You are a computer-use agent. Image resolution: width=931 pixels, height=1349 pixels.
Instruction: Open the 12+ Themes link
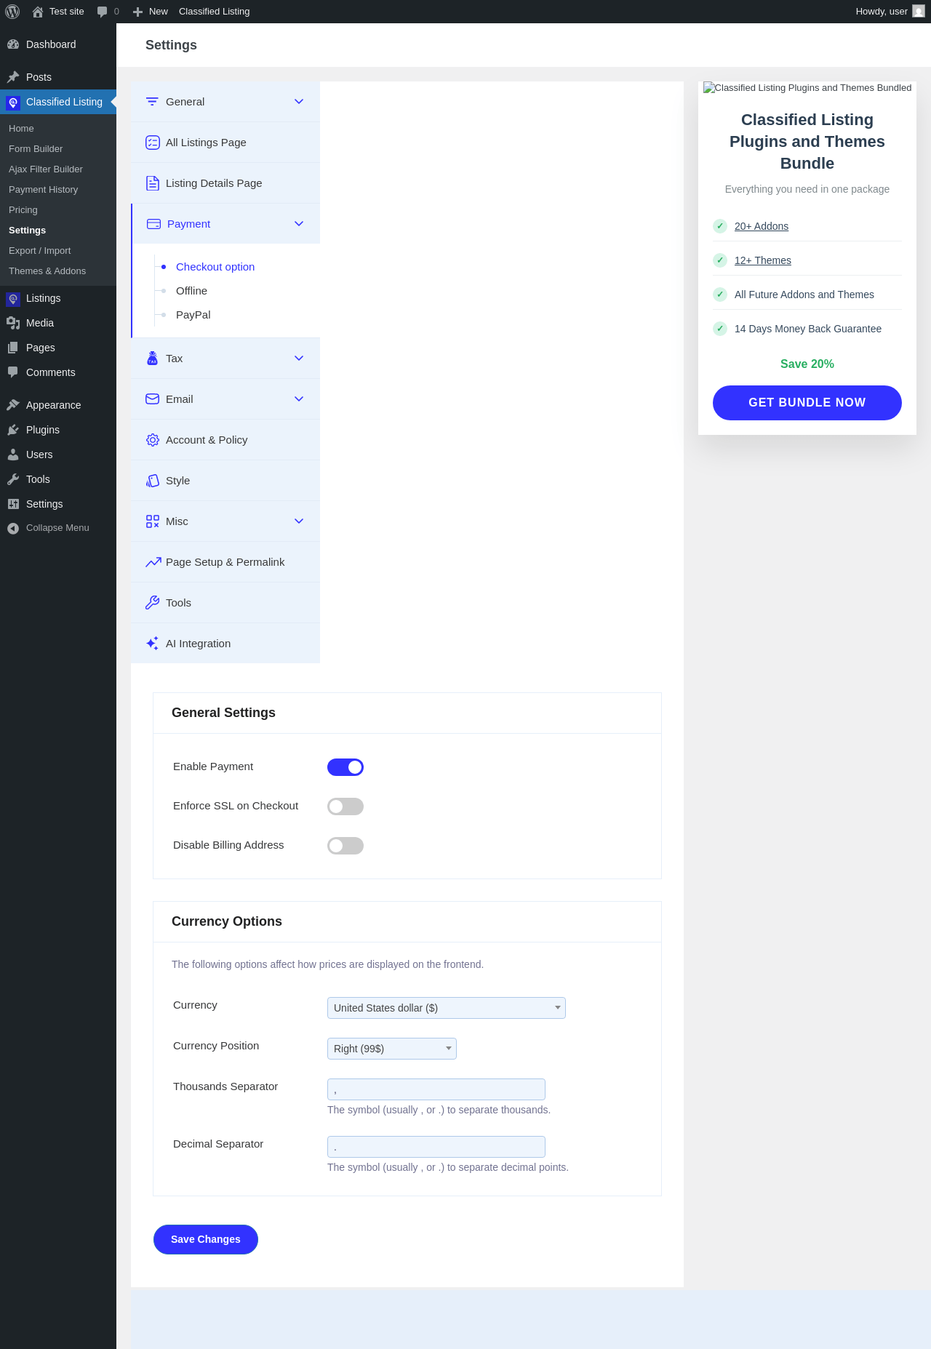coord(763,260)
